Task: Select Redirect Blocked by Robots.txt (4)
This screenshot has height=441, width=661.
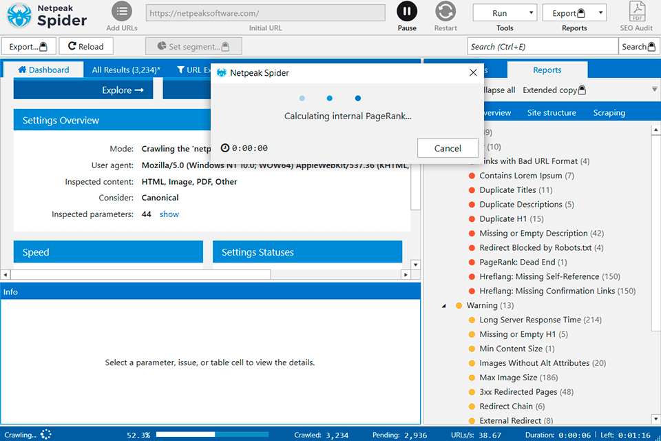Action: tap(541, 248)
